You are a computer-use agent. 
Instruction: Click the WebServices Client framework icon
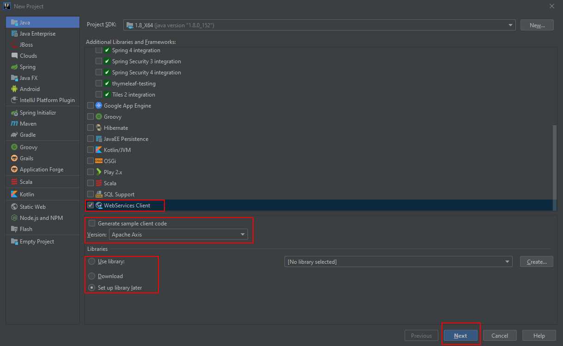point(99,205)
